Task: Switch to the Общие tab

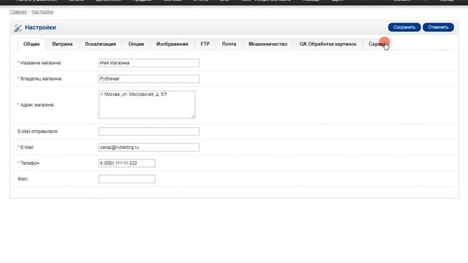Action: click(31, 44)
